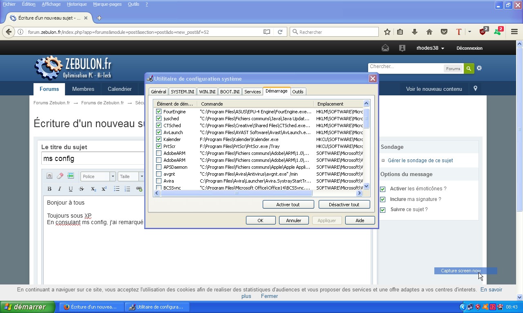Switch to the BOOT.INI tab

click(x=230, y=92)
